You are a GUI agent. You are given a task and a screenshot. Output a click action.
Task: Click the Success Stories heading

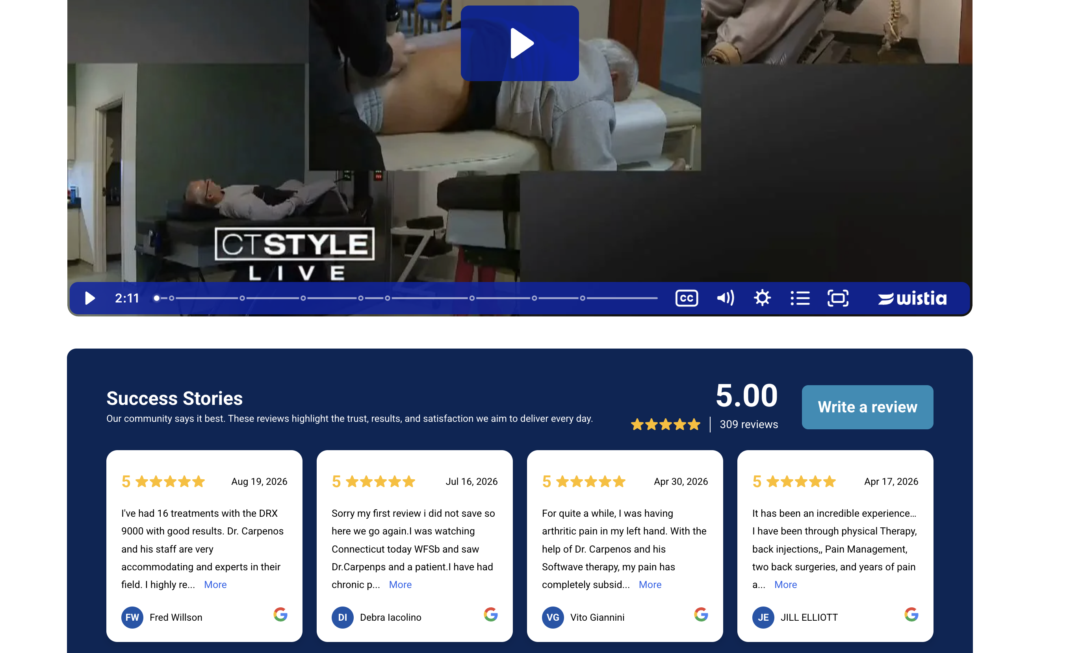[174, 398]
